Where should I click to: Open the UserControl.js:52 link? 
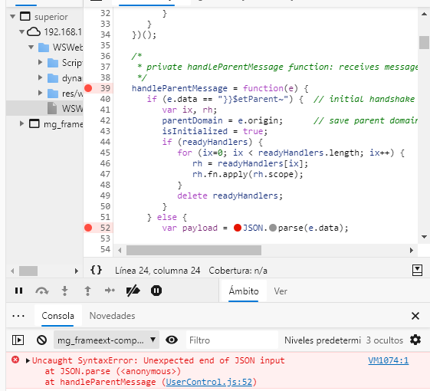click(209, 382)
